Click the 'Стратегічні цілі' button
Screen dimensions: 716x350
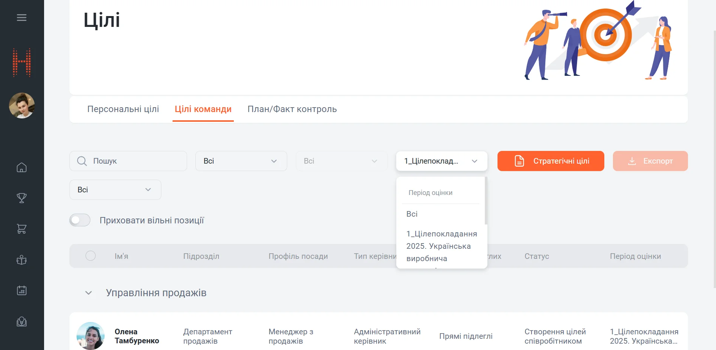tap(551, 161)
